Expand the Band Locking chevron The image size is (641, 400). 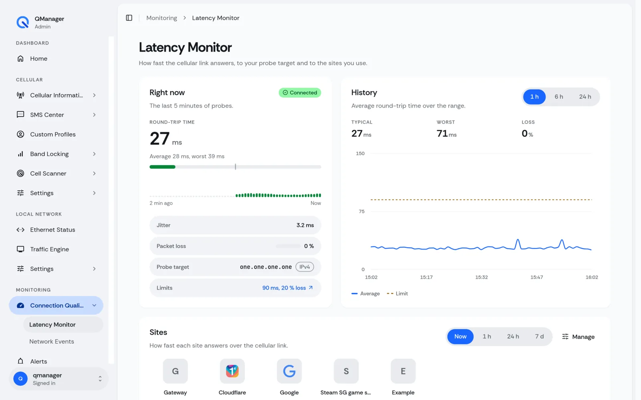(94, 154)
